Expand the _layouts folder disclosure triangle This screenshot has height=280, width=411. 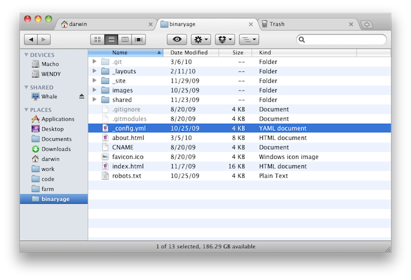pos(95,71)
